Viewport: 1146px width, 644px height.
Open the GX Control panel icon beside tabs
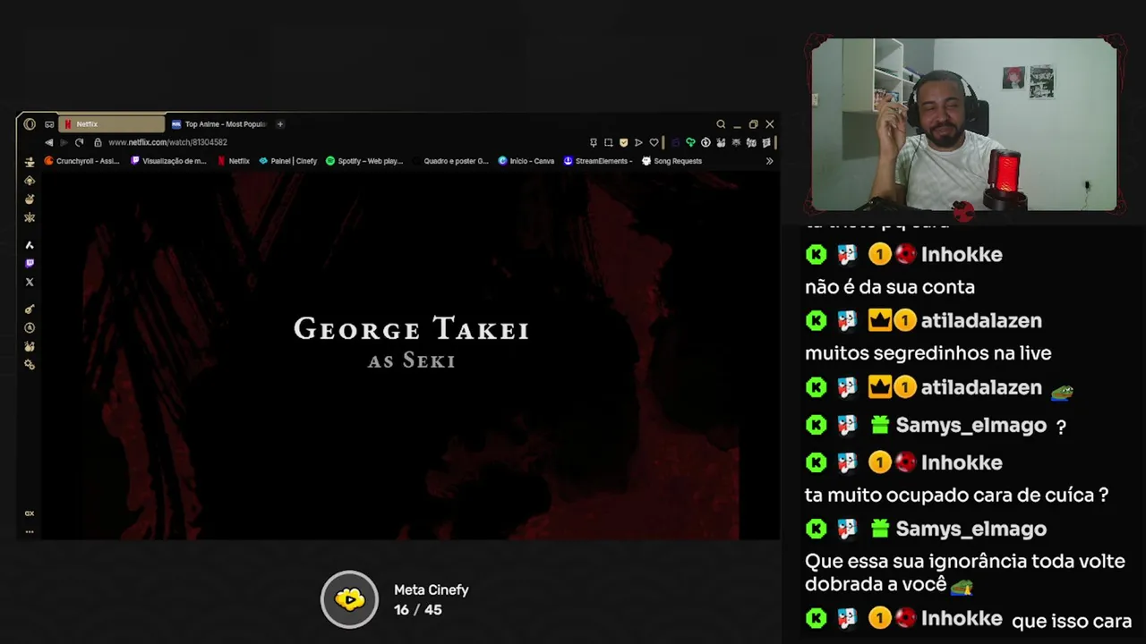coord(49,124)
